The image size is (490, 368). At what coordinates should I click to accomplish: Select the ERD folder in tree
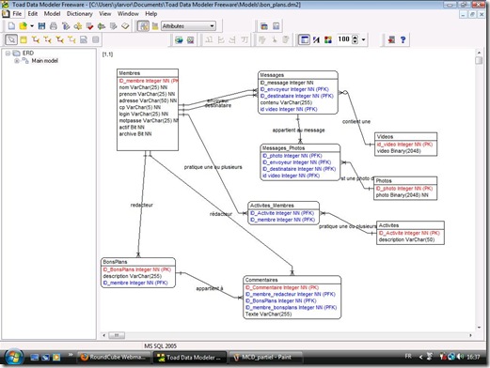point(28,54)
